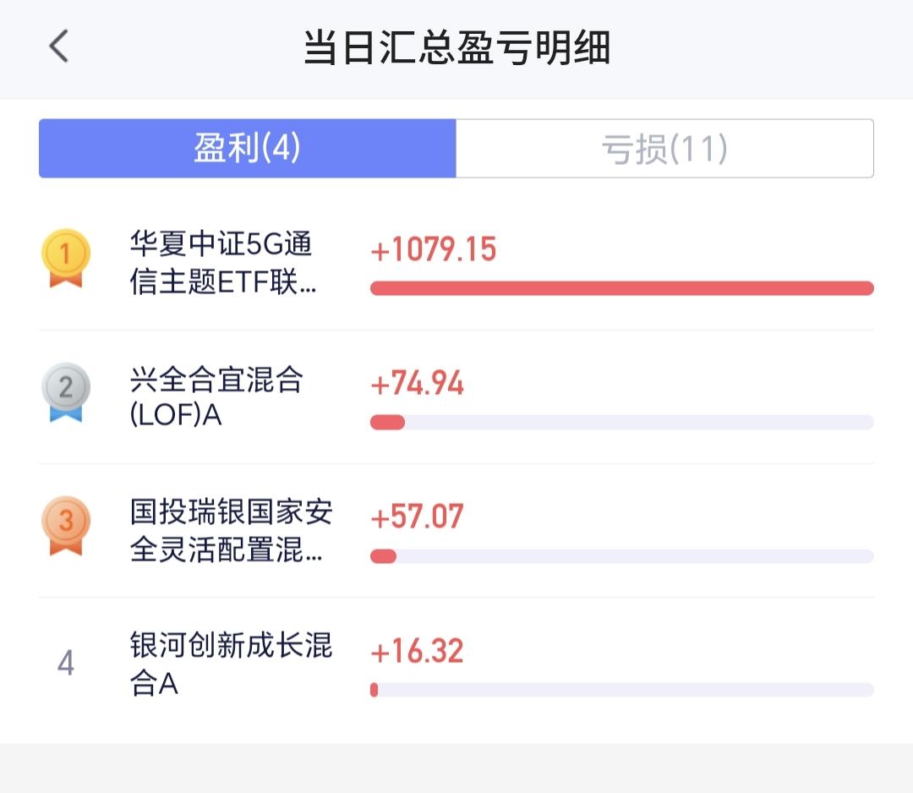Screen dimensions: 913x793
Task: Switch to the 盈利(4) tab
Action: point(247,149)
